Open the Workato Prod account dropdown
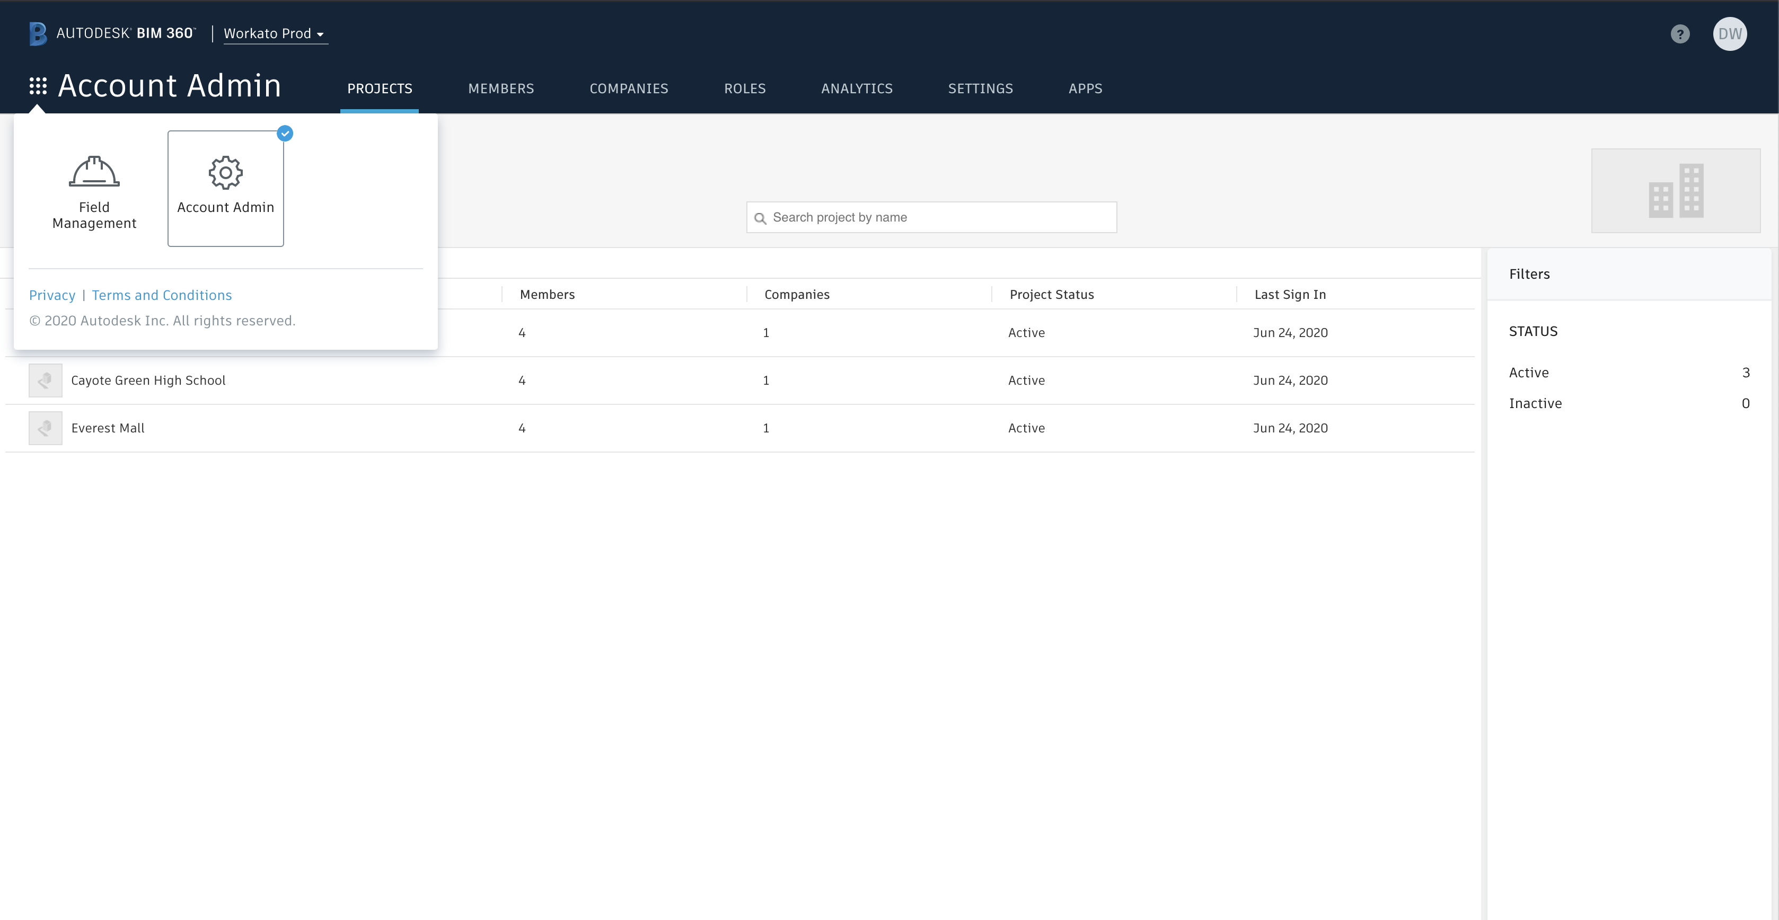The image size is (1779, 920). (275, 33)
